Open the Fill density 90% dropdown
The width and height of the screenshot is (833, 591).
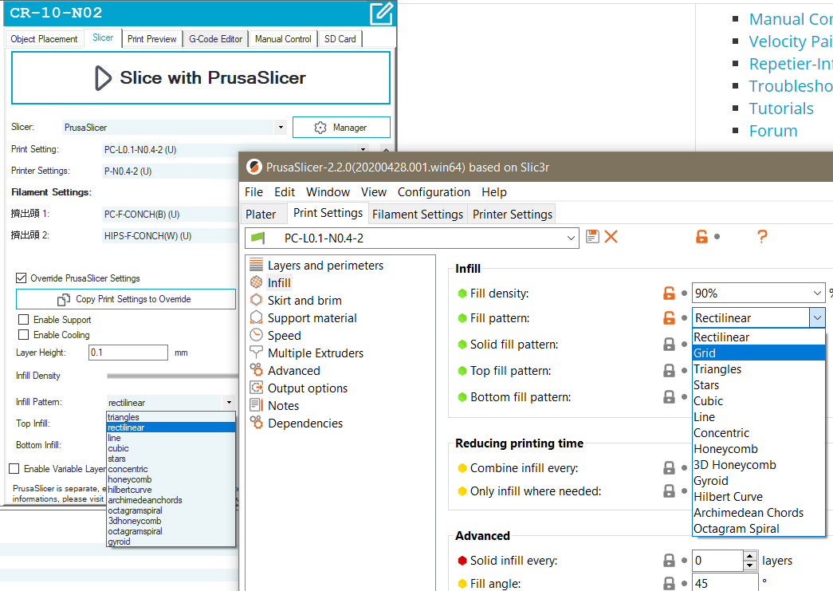(817, 293)
